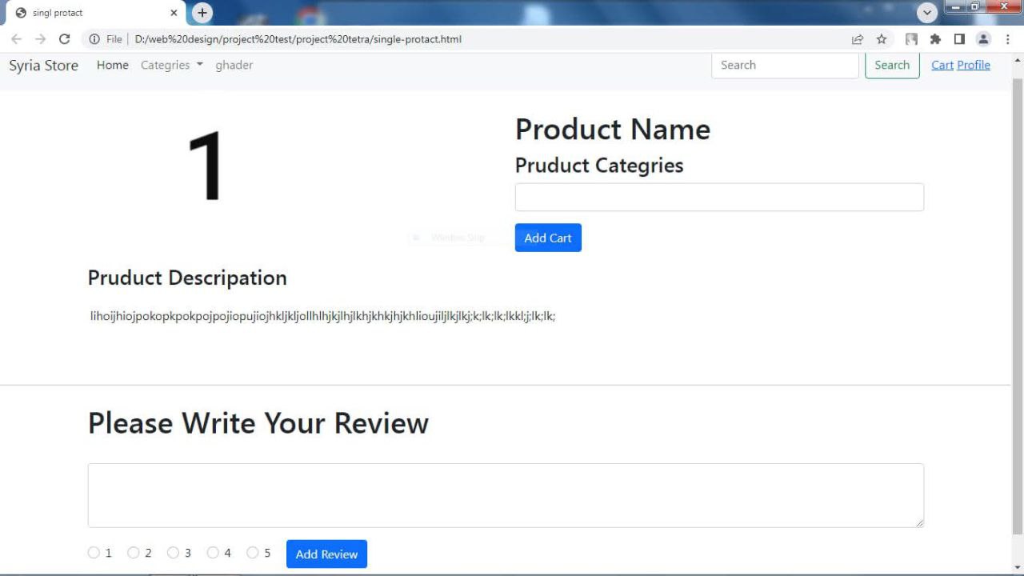Click the input under Pruduct Categries
The width and height of the screenshot is (1024, 576).
tap(719, 198)
